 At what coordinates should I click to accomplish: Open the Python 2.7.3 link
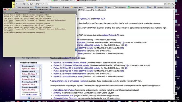(x=85, y=19)
